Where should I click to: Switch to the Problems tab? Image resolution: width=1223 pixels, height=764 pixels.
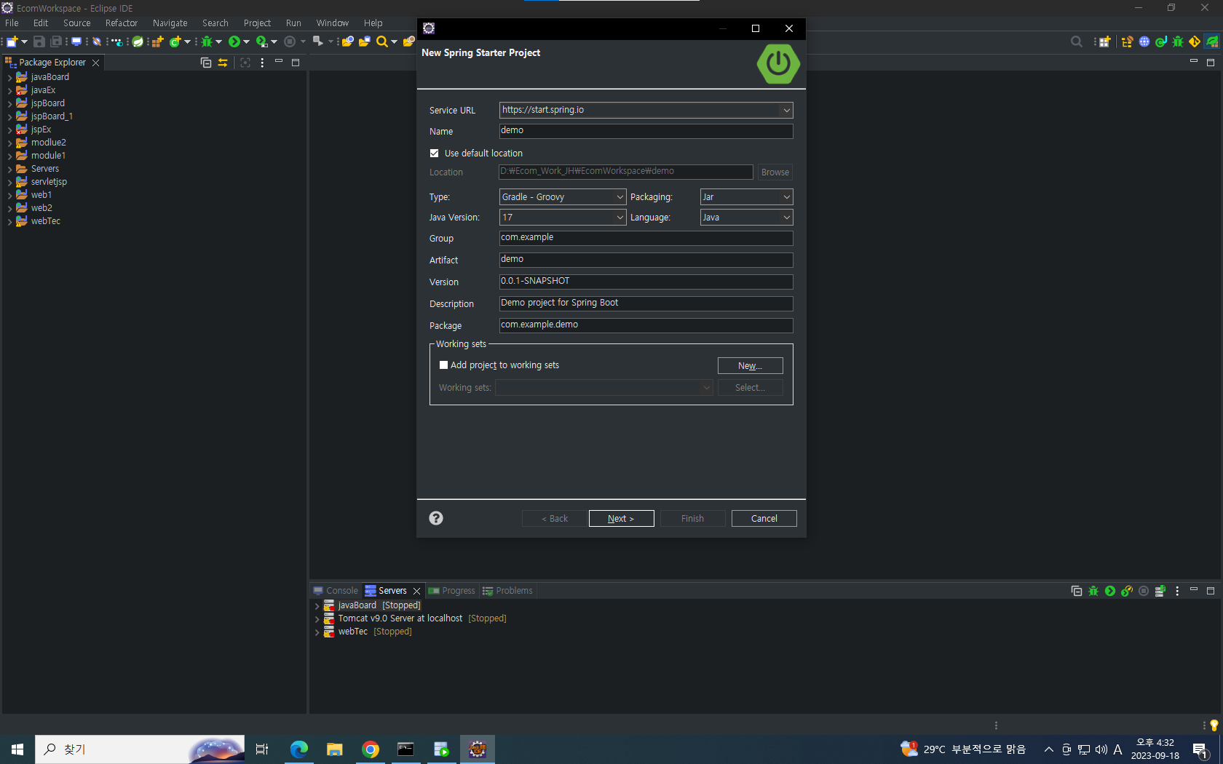click(x=507, y=591)
